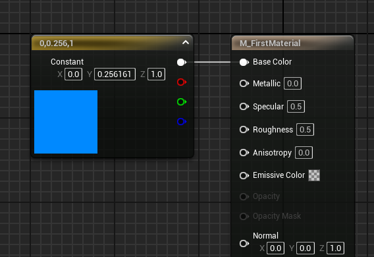Edit the Specular value field

point(296,107)
